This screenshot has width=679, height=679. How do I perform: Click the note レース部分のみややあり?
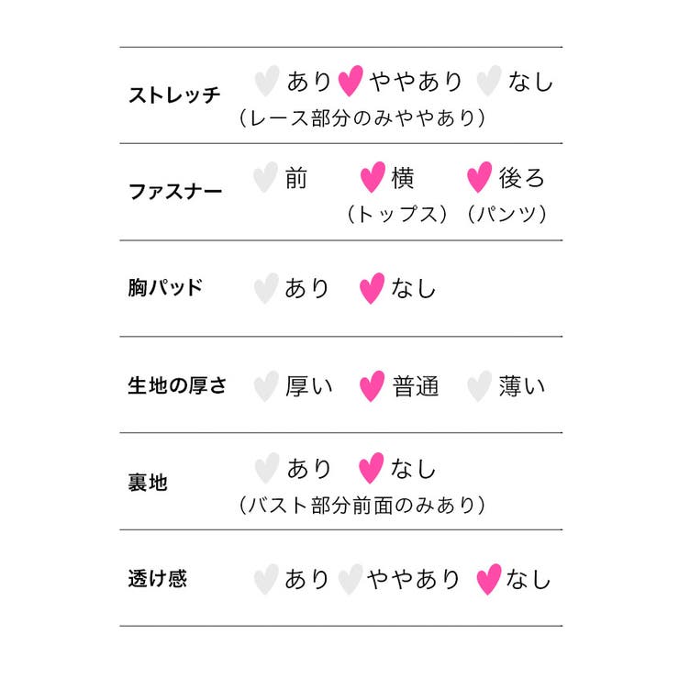click(x=362, y=118)
